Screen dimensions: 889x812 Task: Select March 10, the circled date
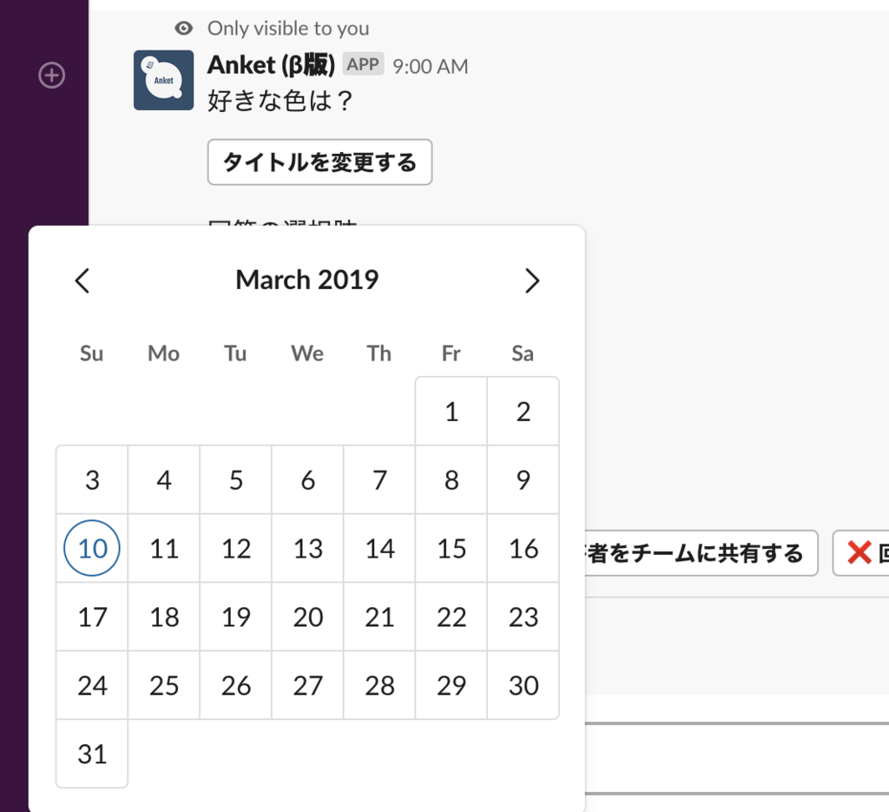click(91, 548)
